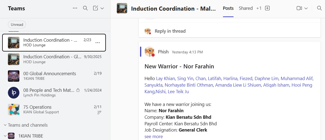Expand the new compose dropdown arrow
This screenshot has width=325, height=140.
(102, 8)
